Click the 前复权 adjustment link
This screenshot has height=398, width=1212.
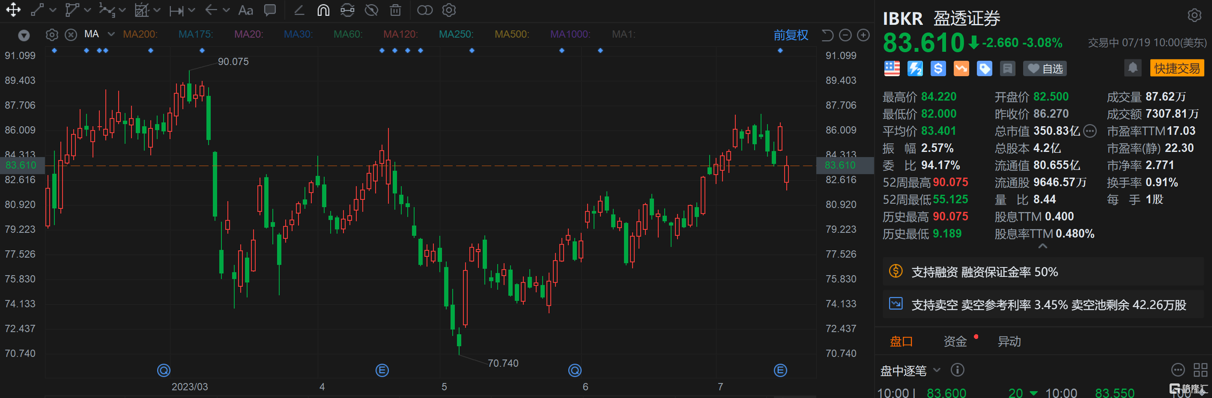(x=791, y=35)
